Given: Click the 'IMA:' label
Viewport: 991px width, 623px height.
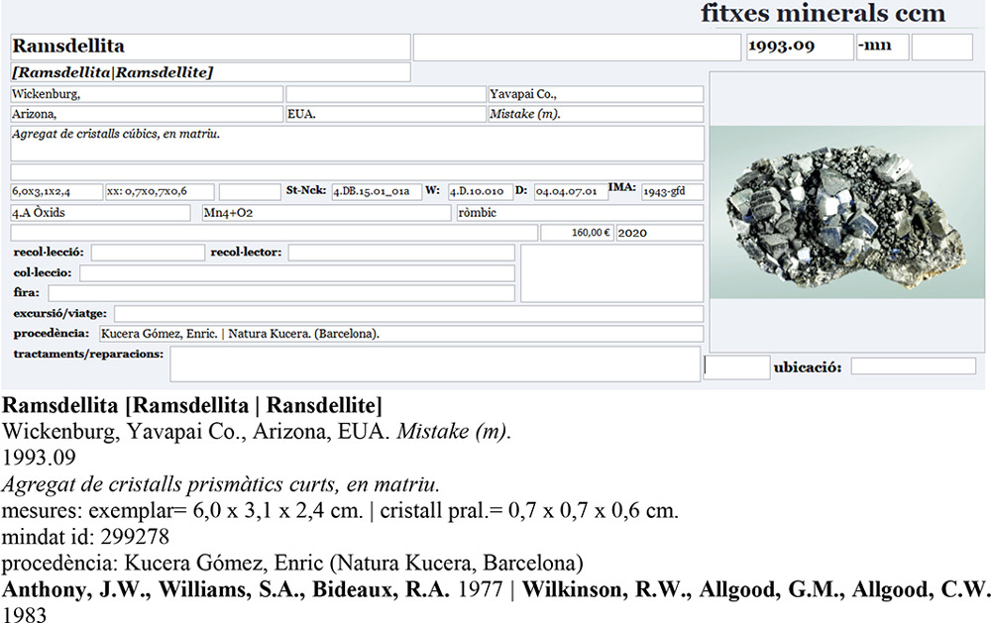Looking at the screenshot, I should pos(622,187).
